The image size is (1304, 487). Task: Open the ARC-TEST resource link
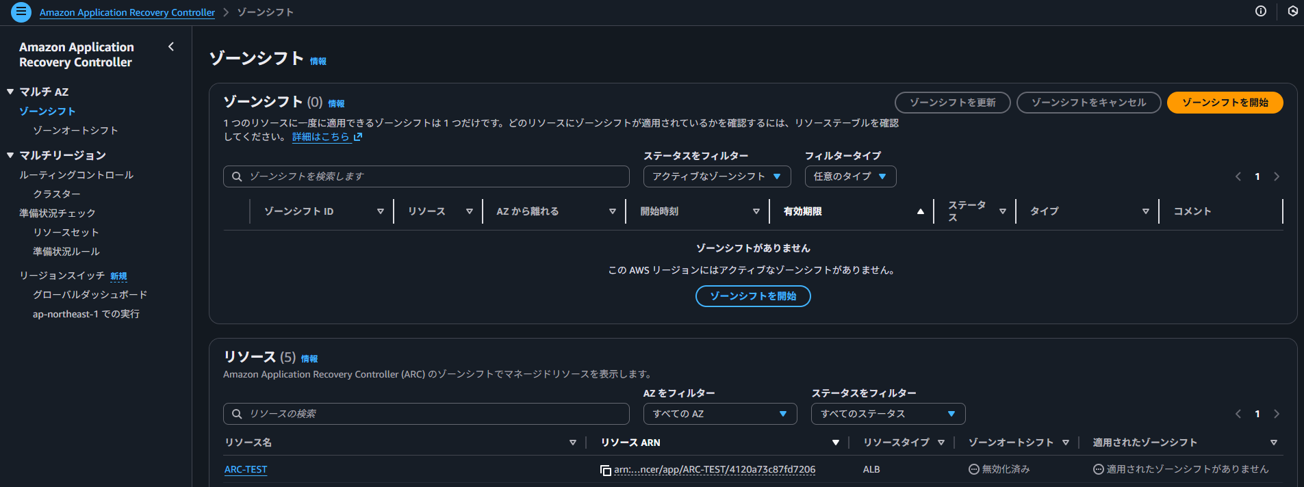click(x=246, y=470)
